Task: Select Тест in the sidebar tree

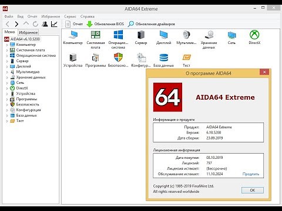Action: click(x=20, y=121)
